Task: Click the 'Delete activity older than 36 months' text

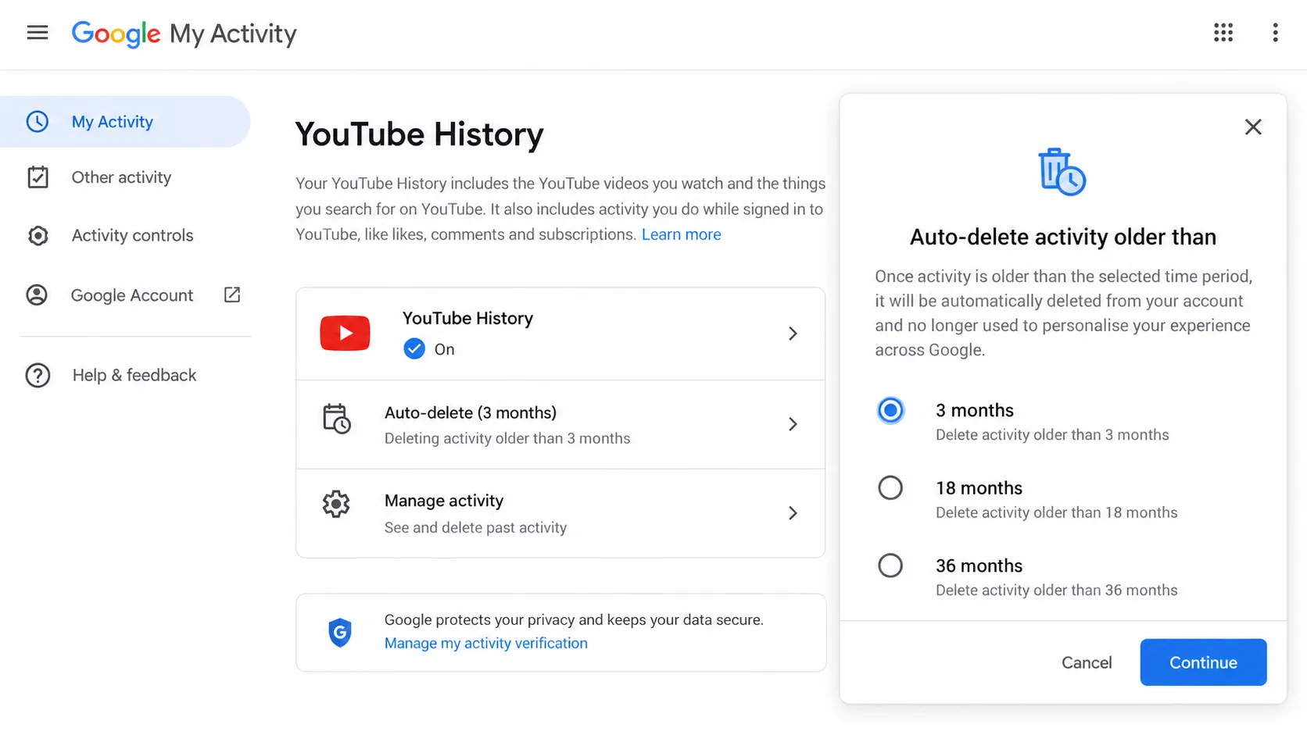Action: click(1056, 590)
